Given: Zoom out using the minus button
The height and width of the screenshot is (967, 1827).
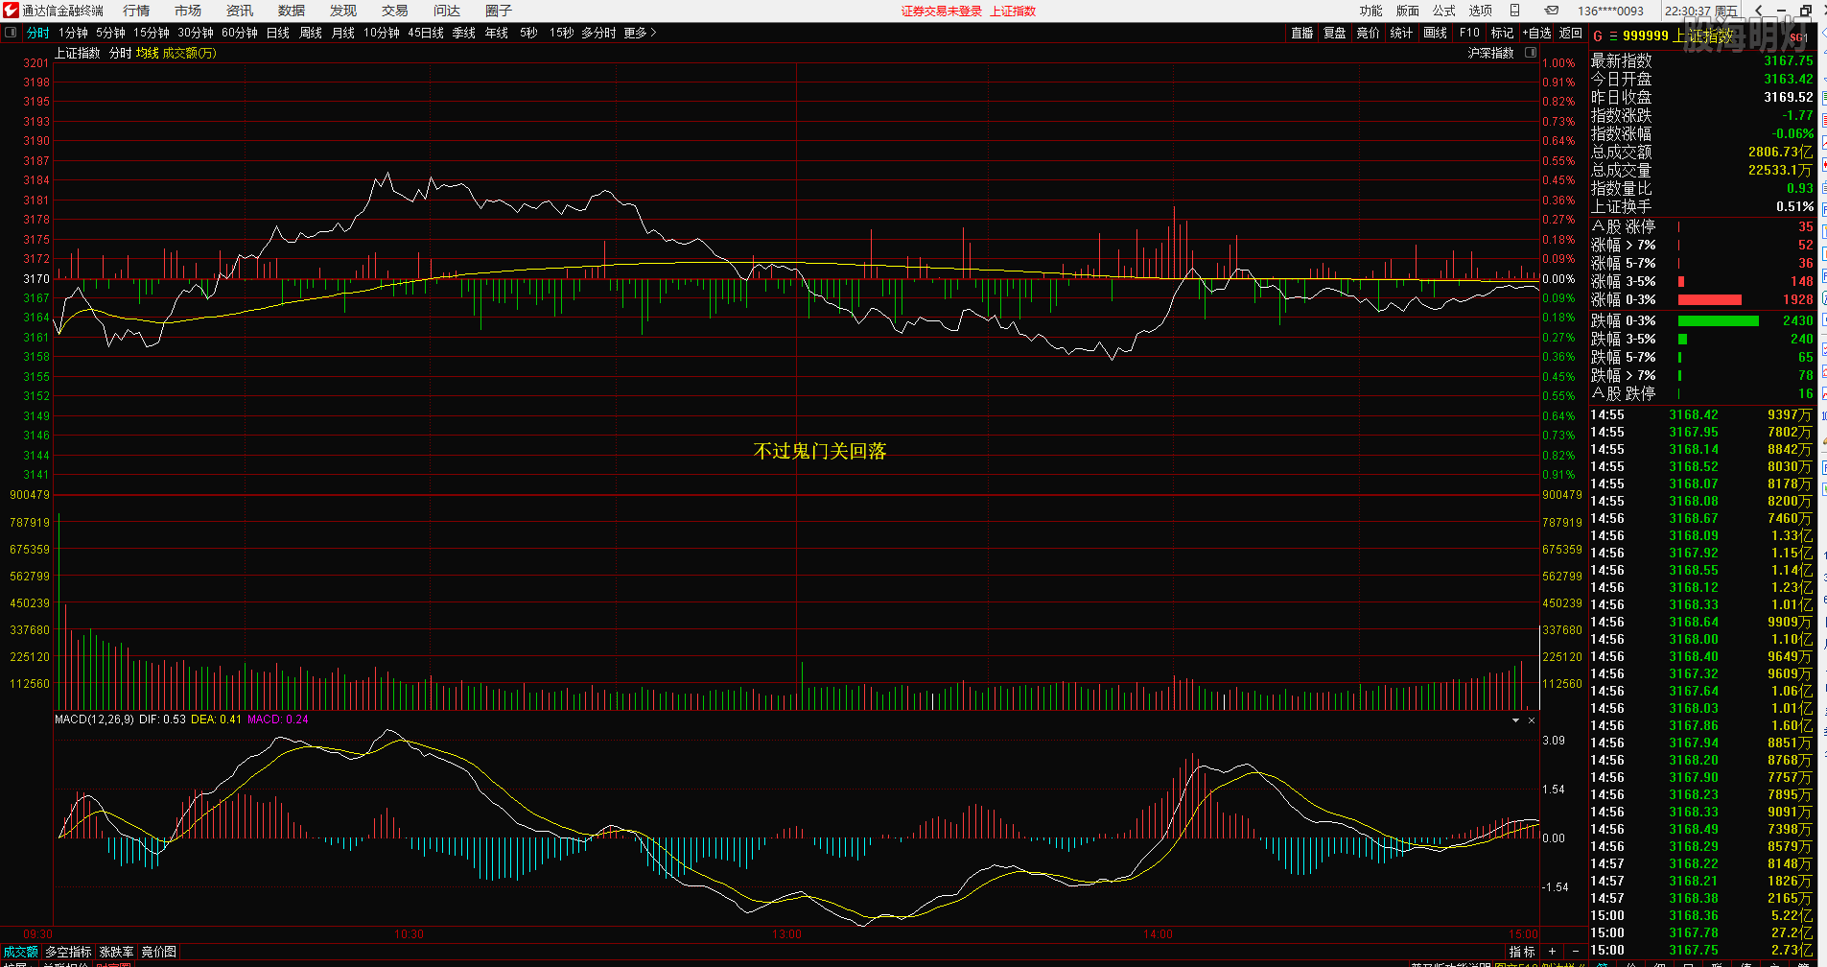Looking at the screenshot, I should pos(1575,952).
